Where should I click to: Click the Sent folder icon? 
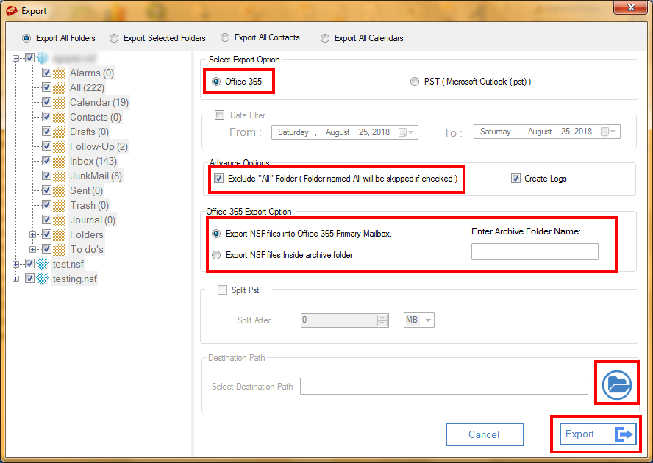pyautogui.click(x=60, y=190)
